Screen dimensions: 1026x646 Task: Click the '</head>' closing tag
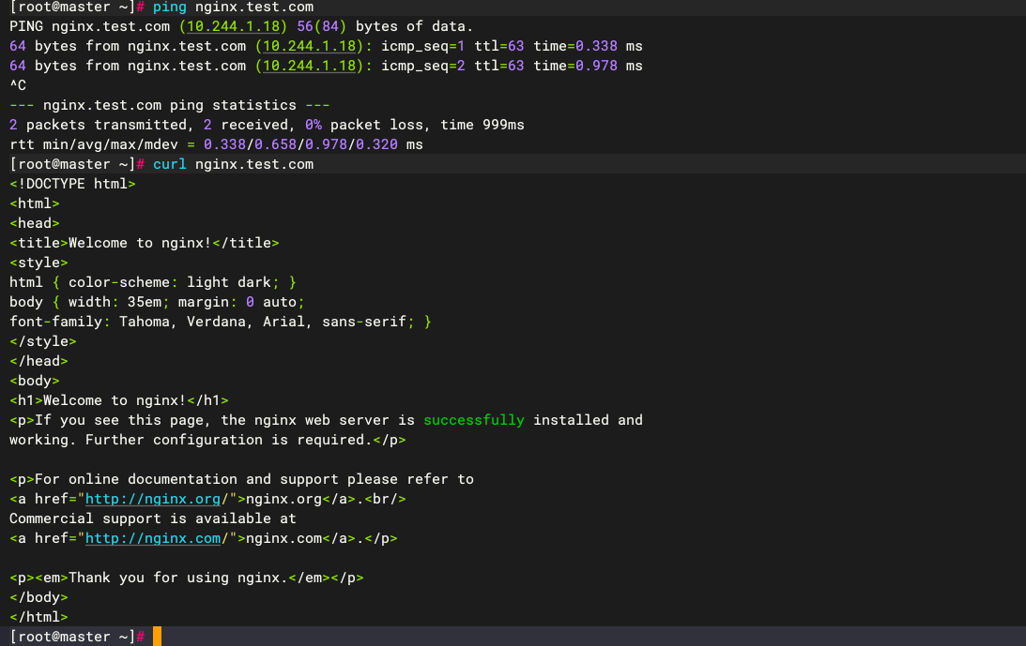(38, 360)
